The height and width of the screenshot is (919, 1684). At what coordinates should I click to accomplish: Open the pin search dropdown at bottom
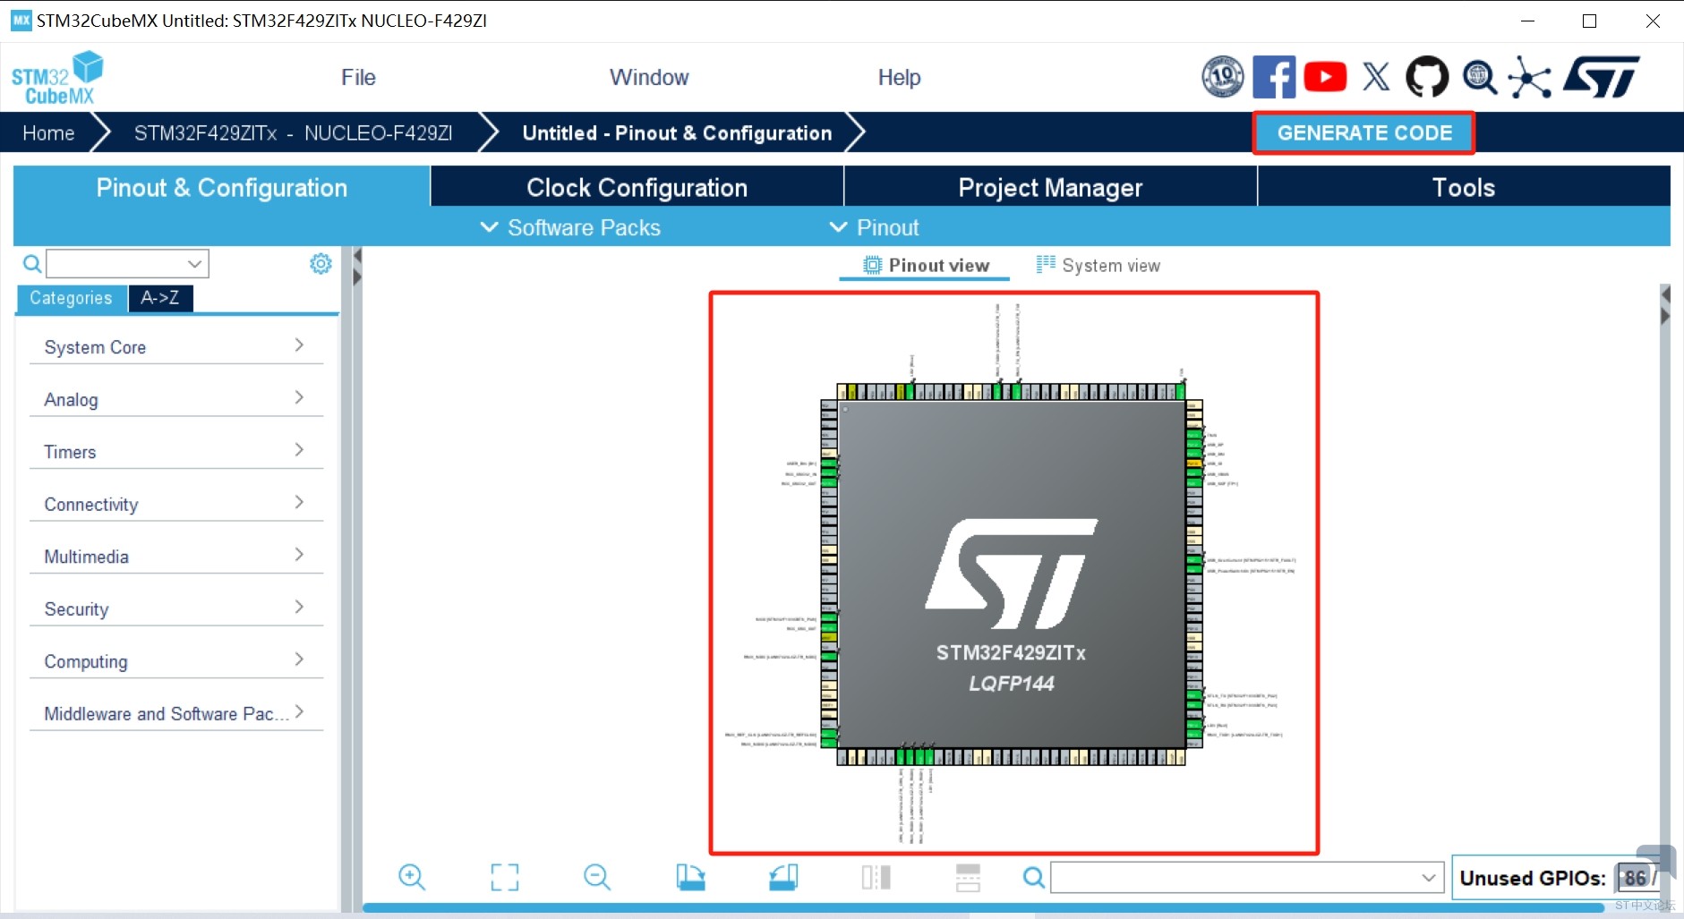[x=1247, y=878]
